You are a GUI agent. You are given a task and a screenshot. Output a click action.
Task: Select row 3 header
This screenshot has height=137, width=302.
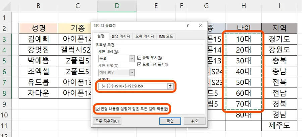click(6, 40)
